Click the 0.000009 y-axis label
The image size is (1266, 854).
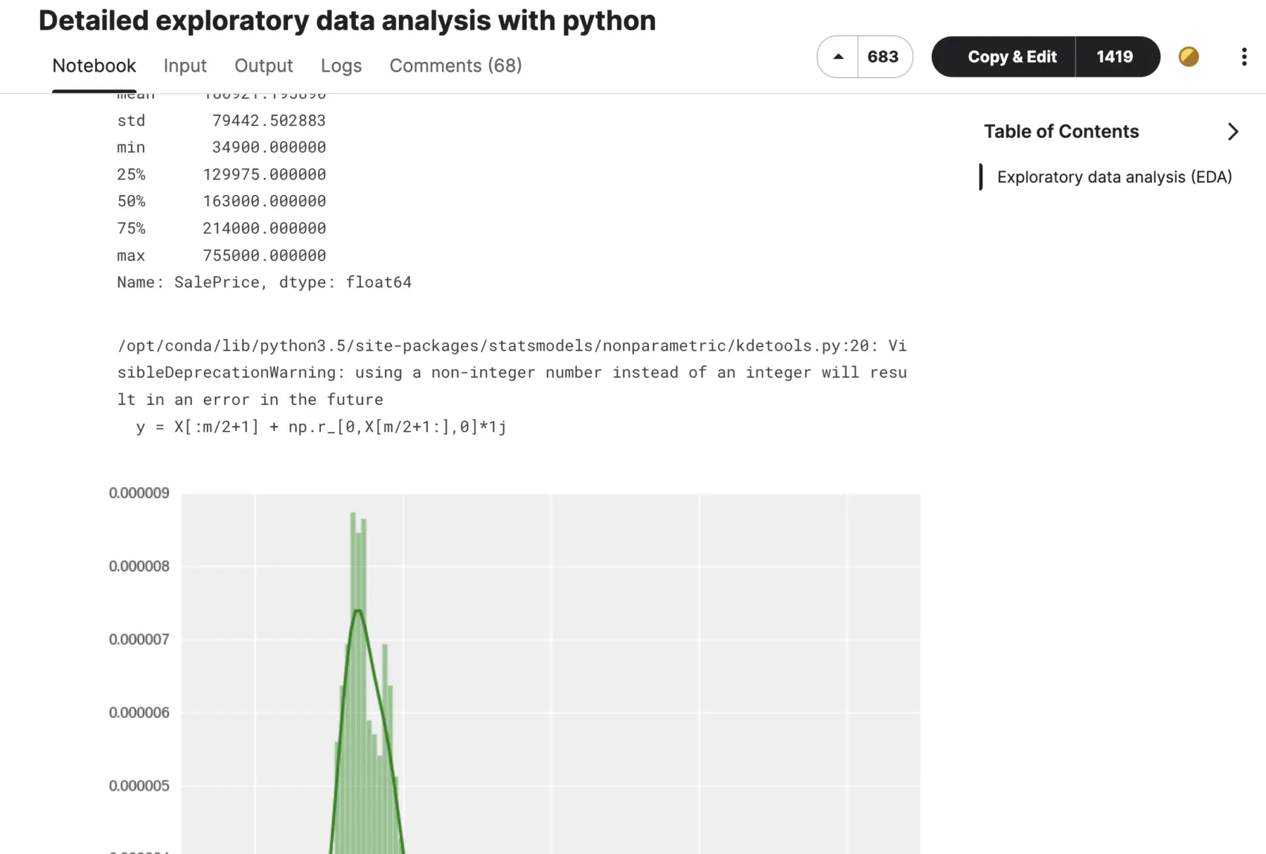[x=139, y=493]
